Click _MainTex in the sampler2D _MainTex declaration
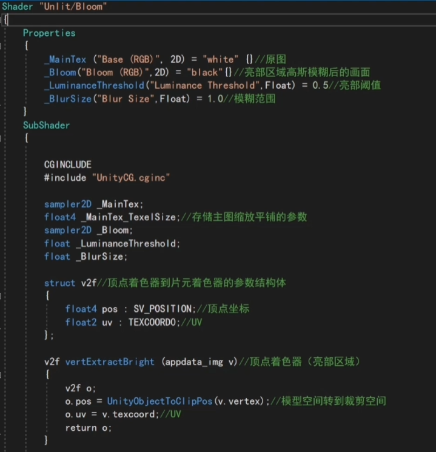This screenshot has height=452, width=436. click(x=118, y=204)
